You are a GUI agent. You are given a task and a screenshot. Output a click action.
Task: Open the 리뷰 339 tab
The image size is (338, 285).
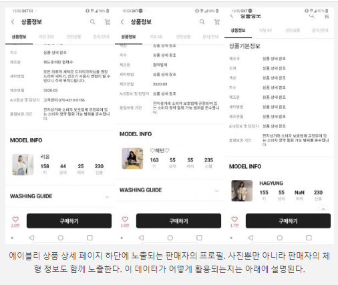tap(46, 37)
